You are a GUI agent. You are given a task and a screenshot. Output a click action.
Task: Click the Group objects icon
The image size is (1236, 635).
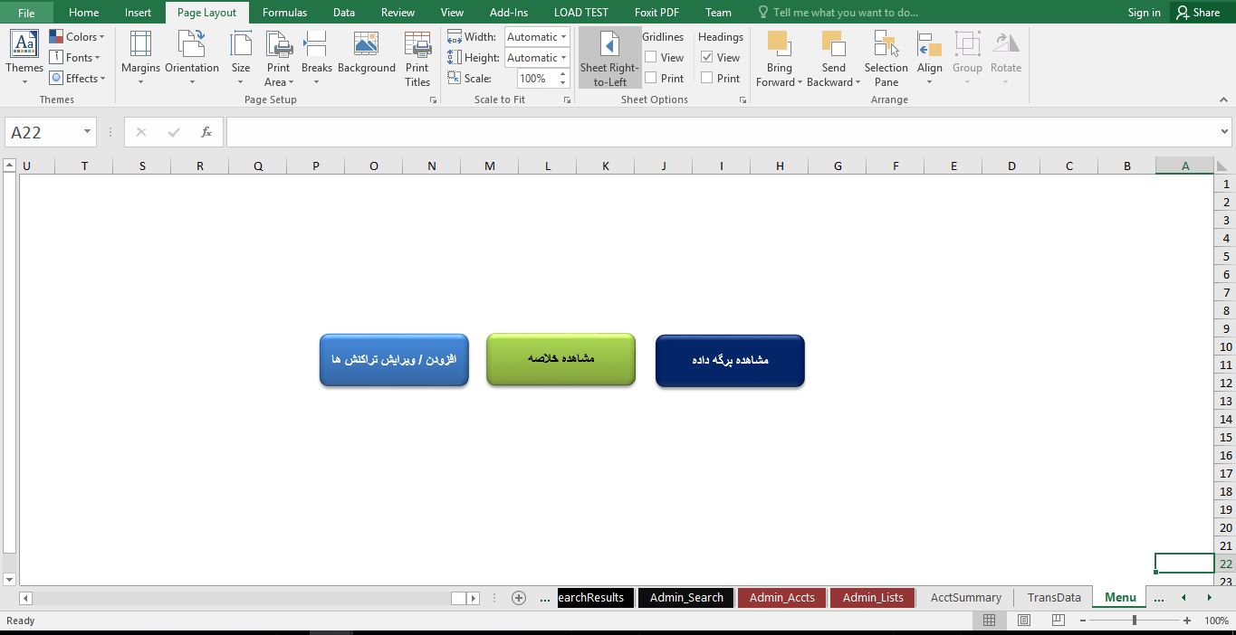[x=967, y=44]
